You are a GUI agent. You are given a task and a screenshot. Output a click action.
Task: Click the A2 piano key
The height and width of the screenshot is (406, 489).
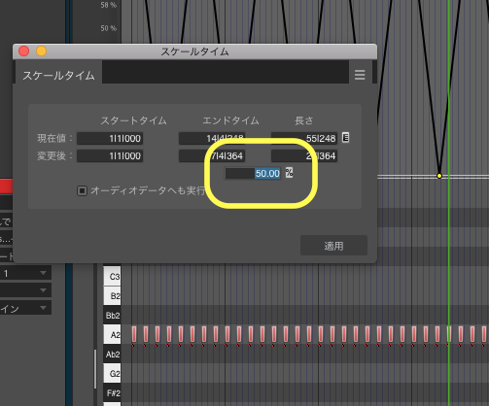pyautogui.click(x=112, y=334)
